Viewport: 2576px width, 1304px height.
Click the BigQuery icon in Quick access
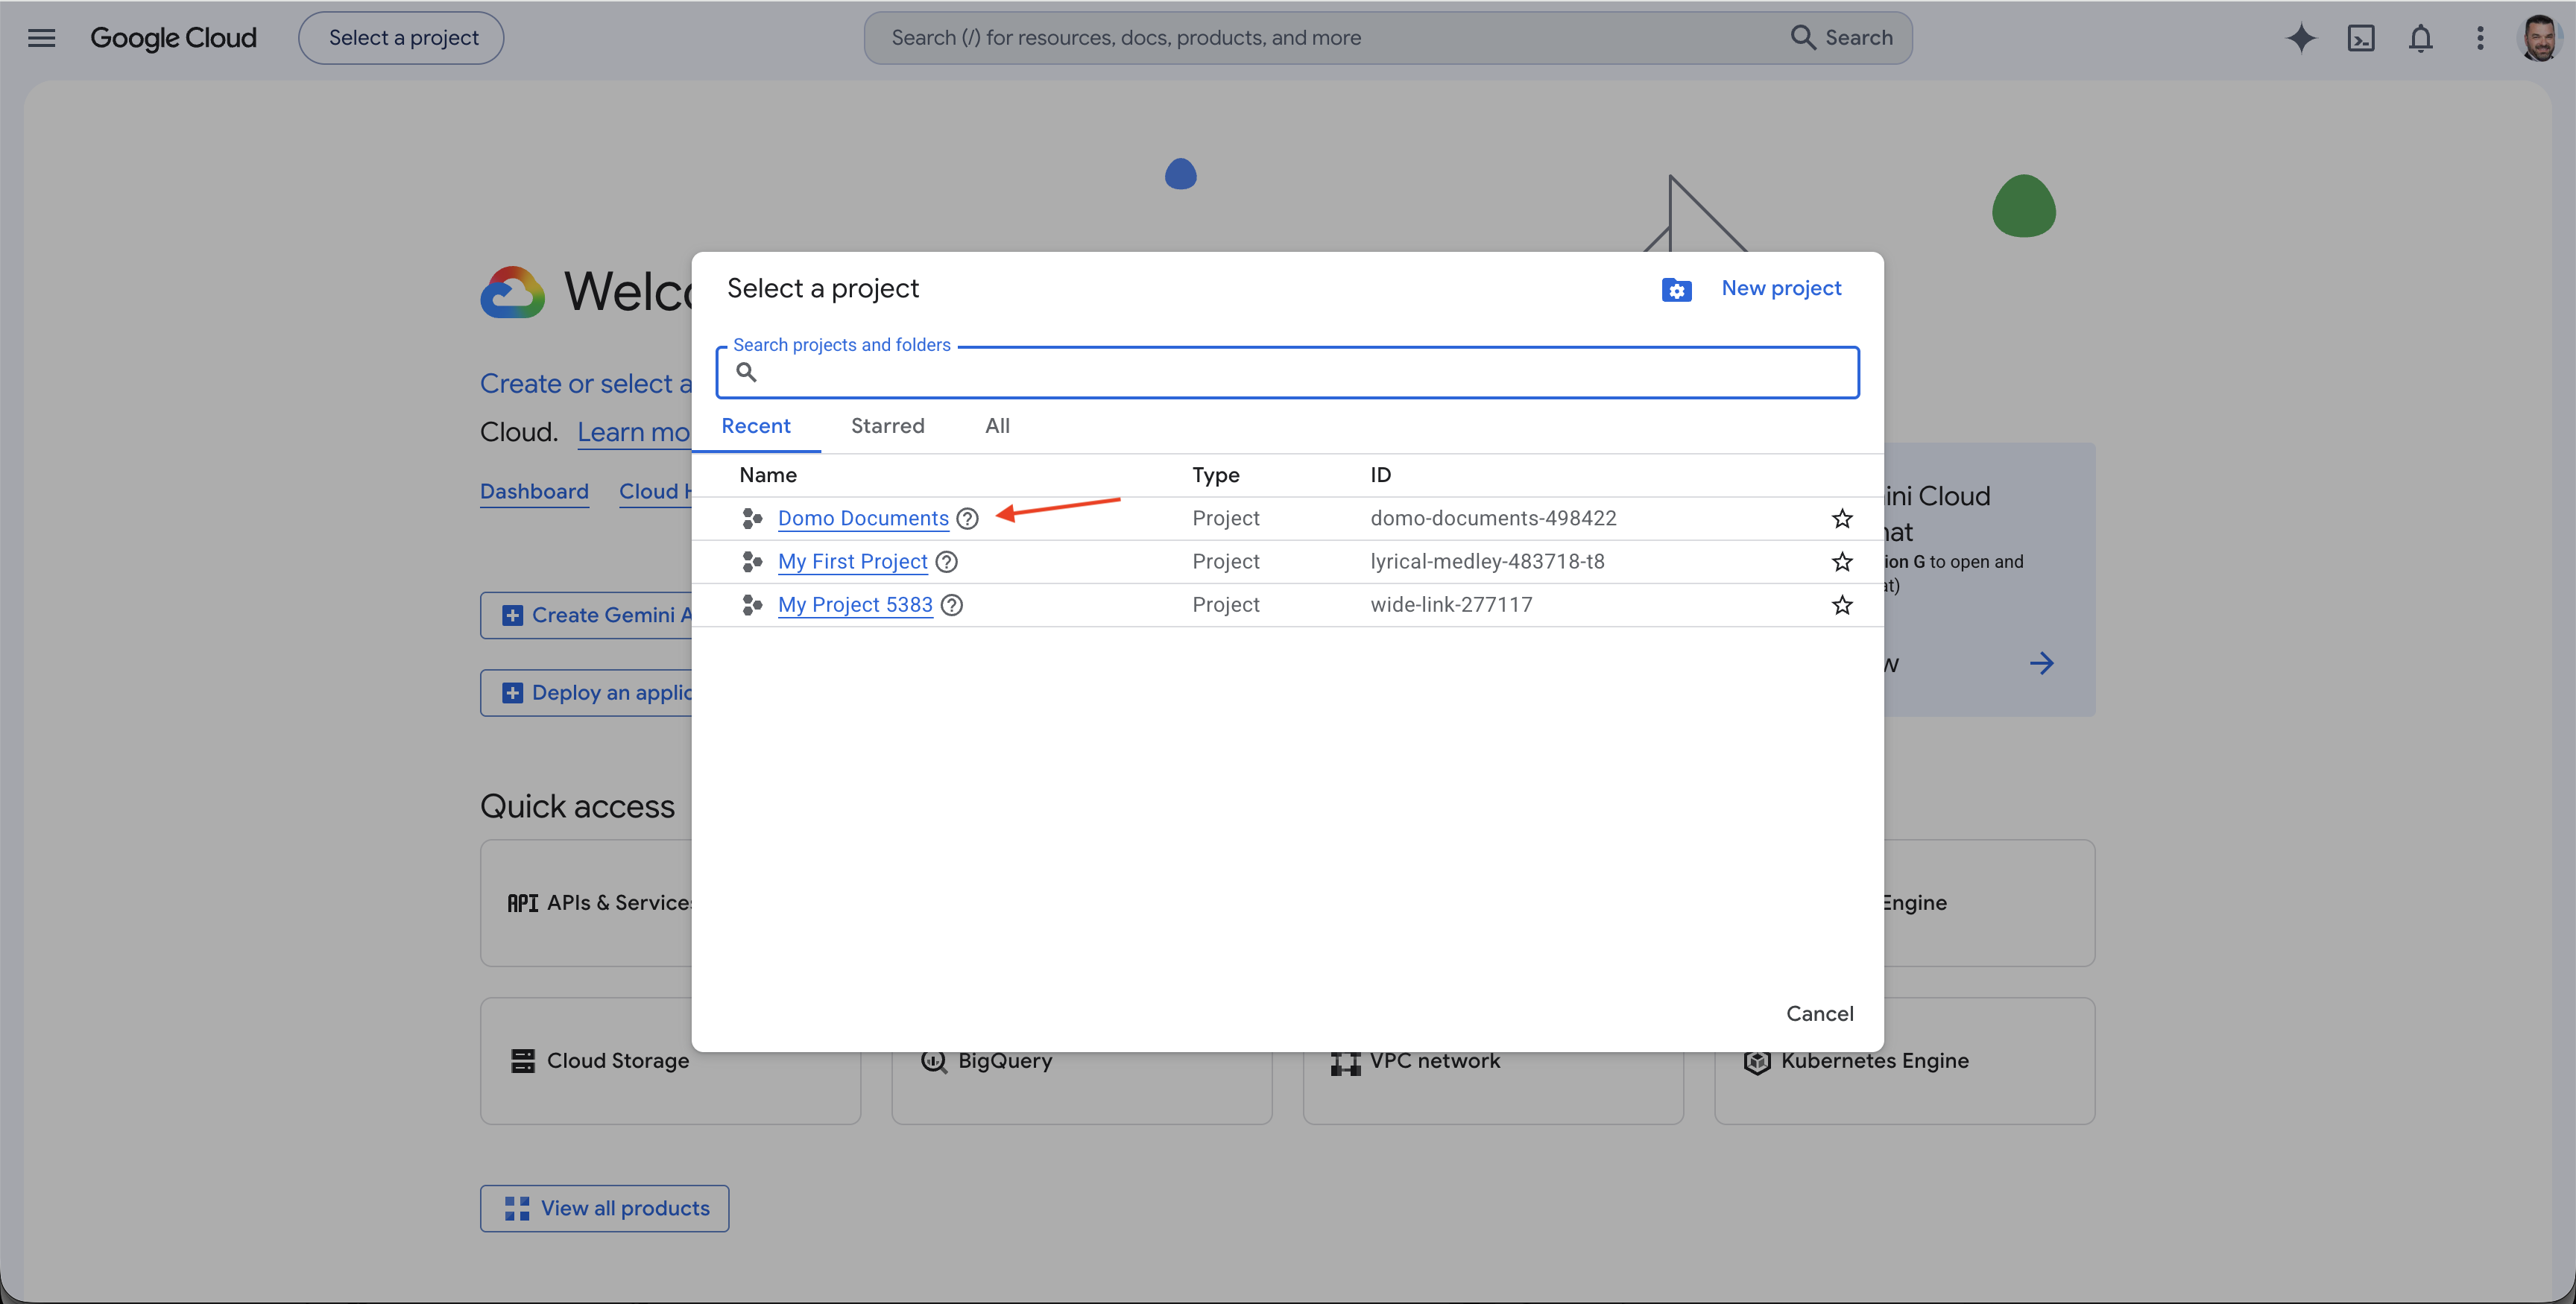click(x=933, y=1061)
